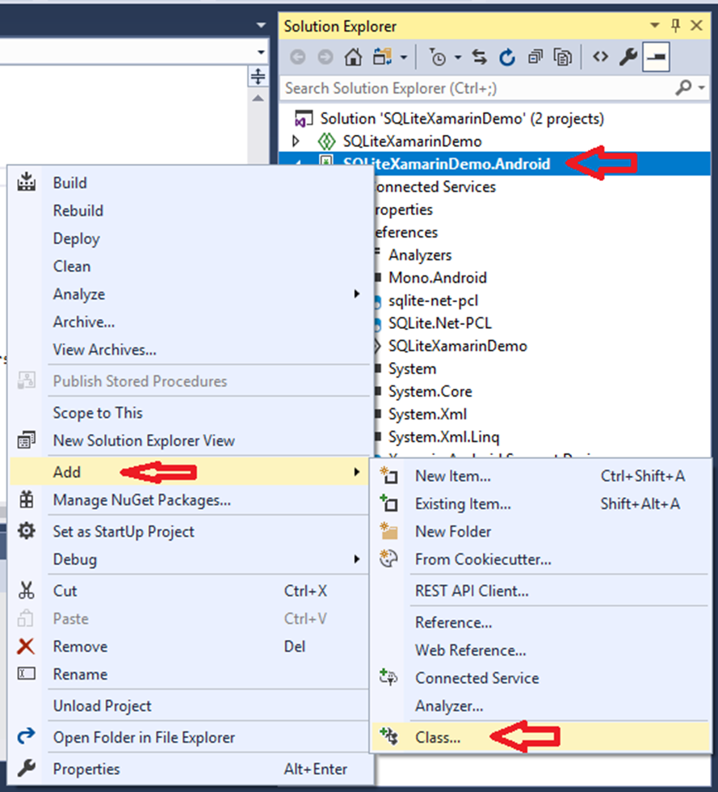Open the Add submenu
718x792 pixels.
click(189, 472)
